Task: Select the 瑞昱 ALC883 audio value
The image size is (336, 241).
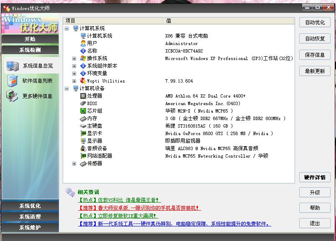Action: tap(211, 148)
